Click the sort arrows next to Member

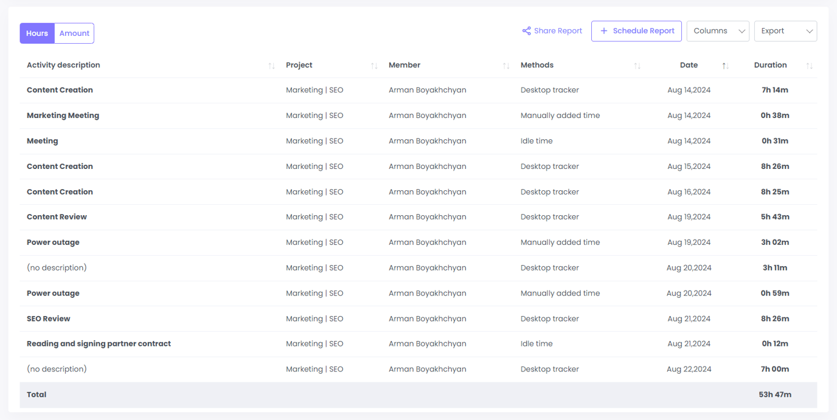coord(506,65)
